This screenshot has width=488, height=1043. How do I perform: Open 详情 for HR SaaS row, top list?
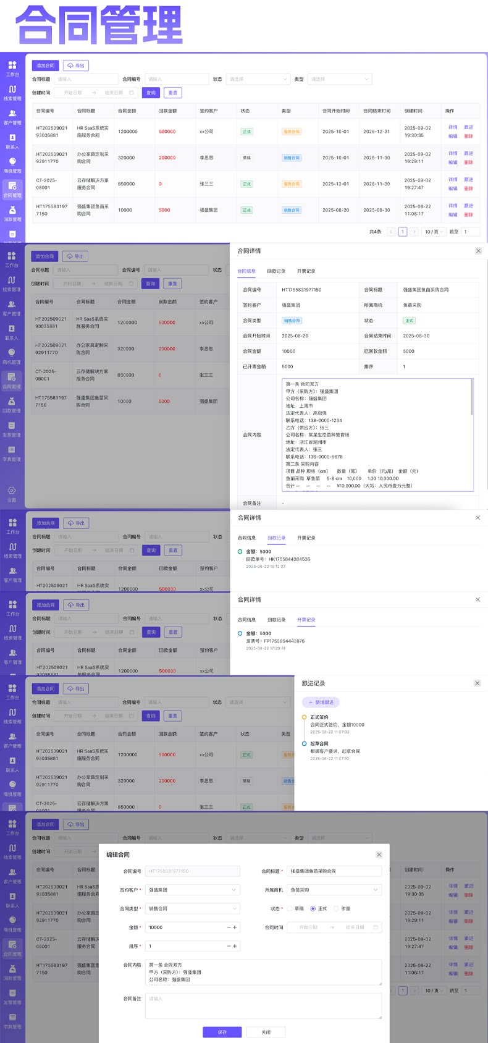pyautogui.click(x=453, y=127)
